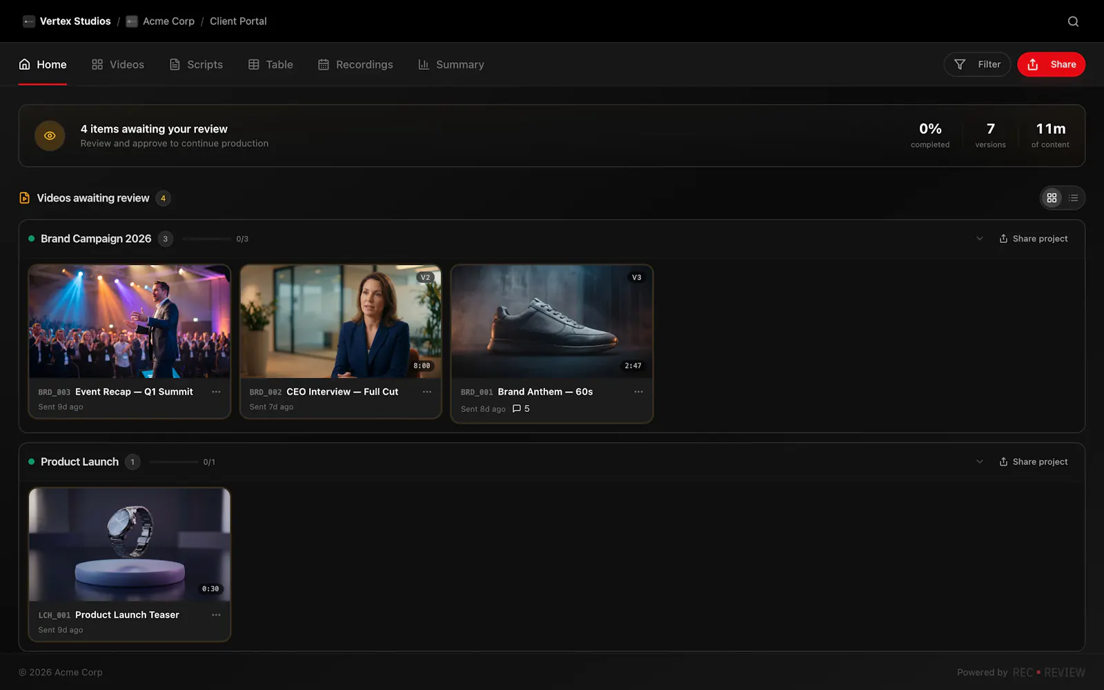Image resolution: width=1104 pixels, height=690 pixels.
Task: Collapse the Brand Campaign 2026 section
Action: [979, 239]
